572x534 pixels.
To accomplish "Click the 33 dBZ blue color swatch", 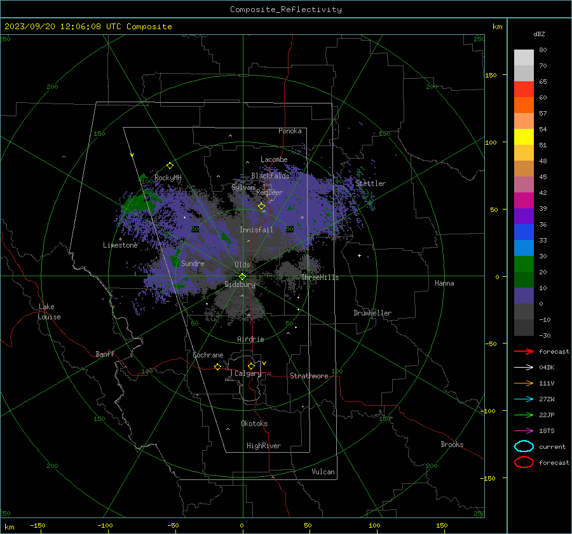I will tap(524, 248).
